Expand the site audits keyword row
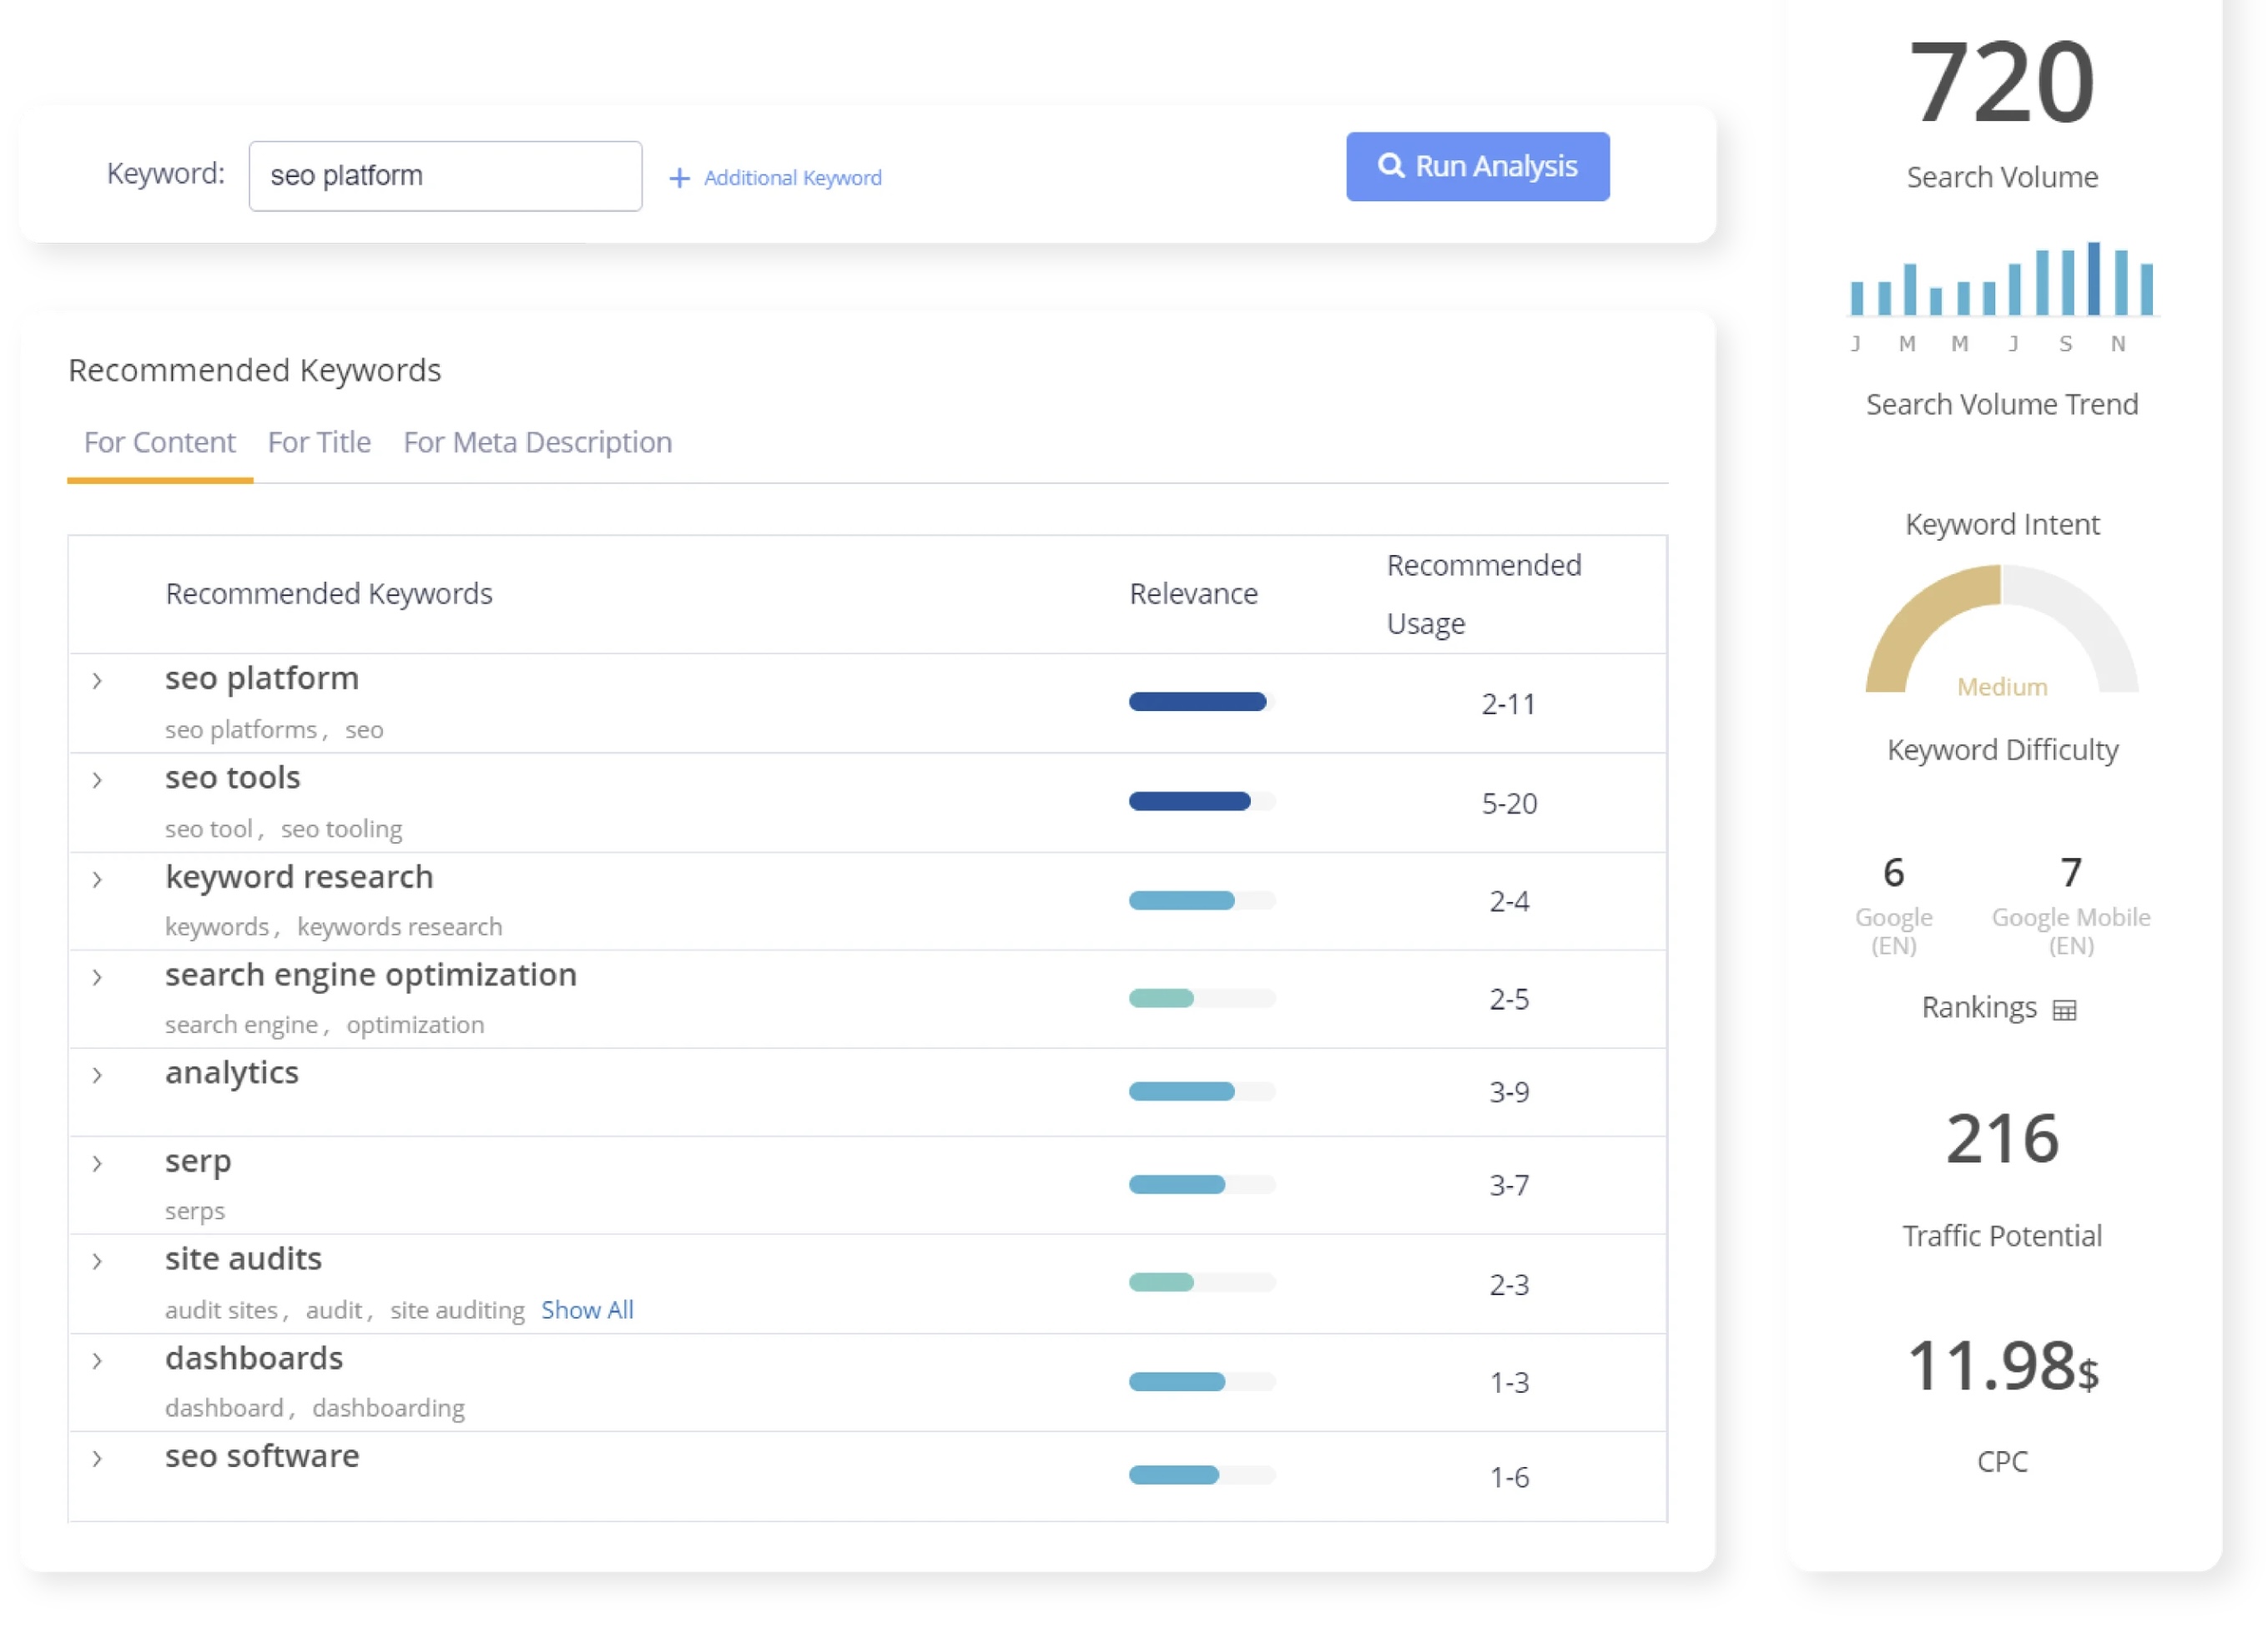2268x1644 pixels. 97,1261
